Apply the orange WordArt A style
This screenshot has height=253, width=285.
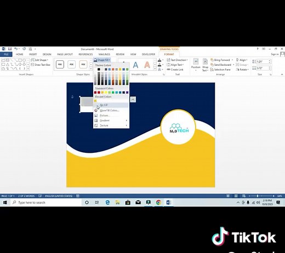click(x=147, y=65)
